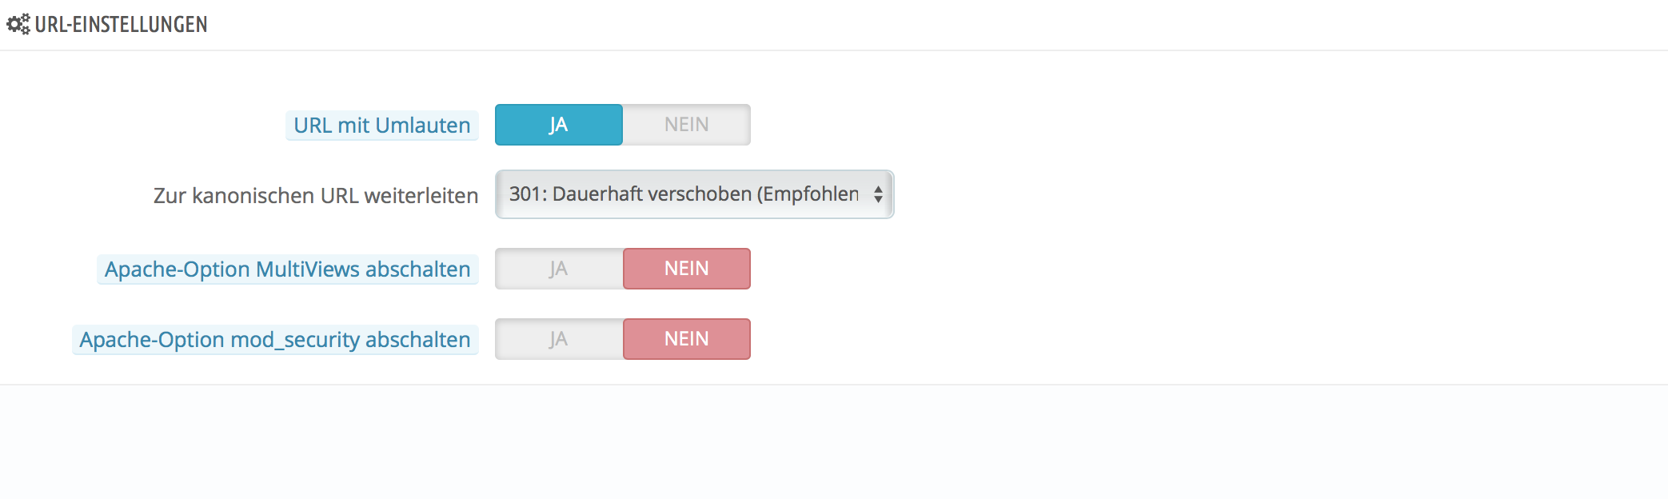Screen dimensions: 1668x499
Task: Choose JA for MultiViews abschalten
Action: tap(558, 269)
